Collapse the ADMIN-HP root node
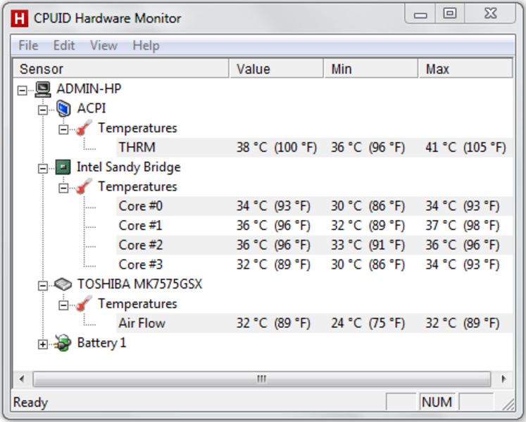Screen dimensions: 526x422 [22, 90]
